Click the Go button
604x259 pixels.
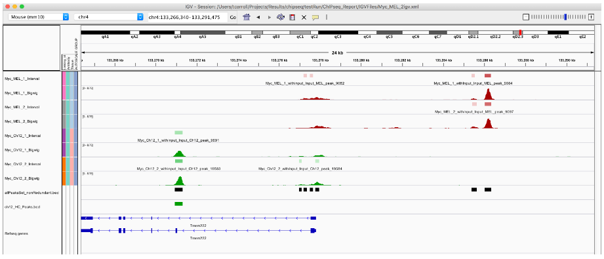[233, 17]
